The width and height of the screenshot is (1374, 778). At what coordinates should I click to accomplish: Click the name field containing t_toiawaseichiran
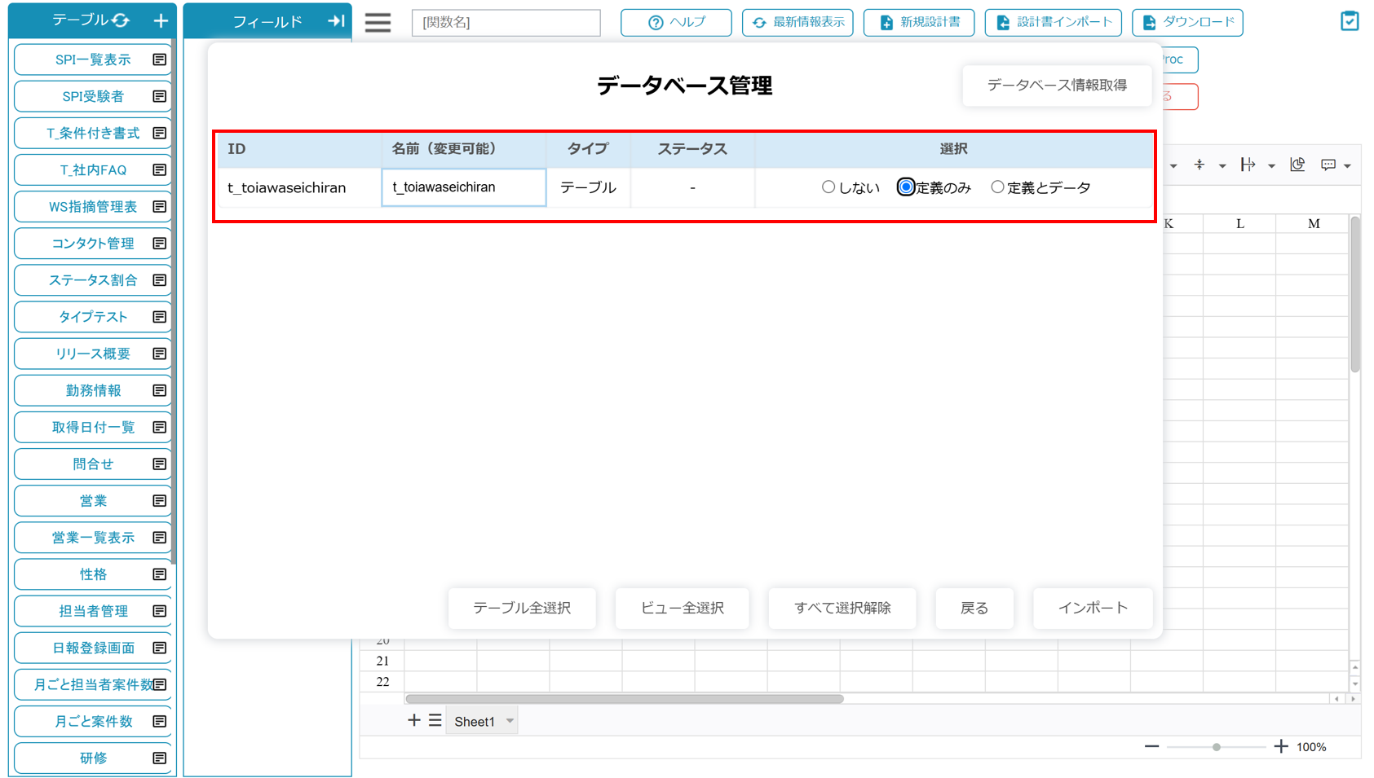pos(464,187)
